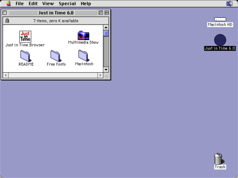Click the Multimedia Show label text
The height and width of the screenshot is (178, 238).
point(83,42)
